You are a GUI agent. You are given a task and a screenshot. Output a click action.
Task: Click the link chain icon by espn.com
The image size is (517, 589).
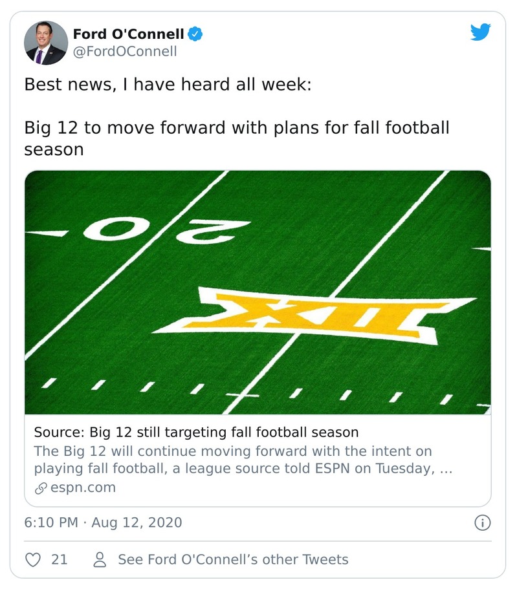coord(40,488)
